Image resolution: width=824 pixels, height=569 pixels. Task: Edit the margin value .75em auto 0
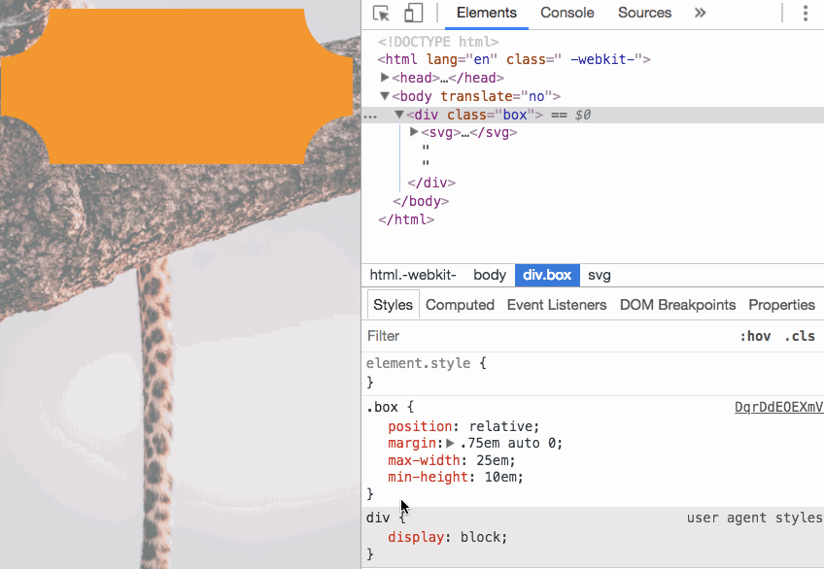coord(507,443)
